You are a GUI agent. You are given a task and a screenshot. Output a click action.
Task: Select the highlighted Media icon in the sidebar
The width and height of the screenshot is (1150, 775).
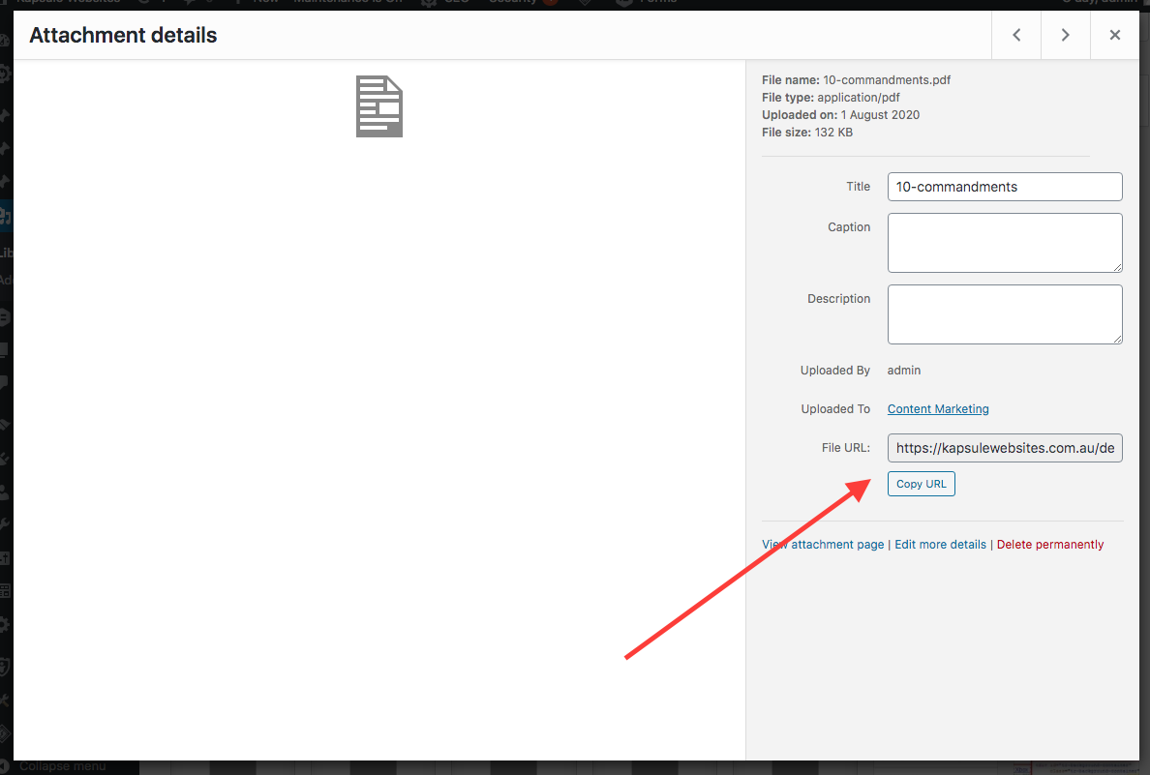pyautogui.click(x=6, y=215)
